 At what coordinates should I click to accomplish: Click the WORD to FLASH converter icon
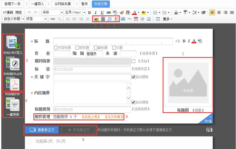13,64
